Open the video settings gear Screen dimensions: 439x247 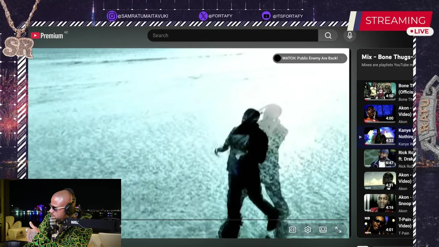pyautogui.click(x=308, y=230)
